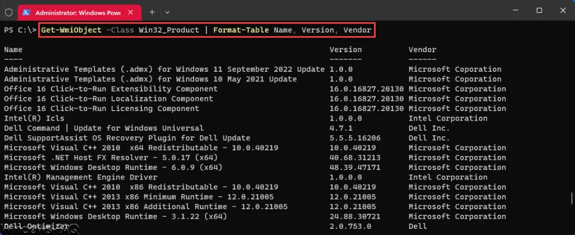
Task: Click Intel Corporation vendor for Intel(R) Icls
Action: coord(448,118)
